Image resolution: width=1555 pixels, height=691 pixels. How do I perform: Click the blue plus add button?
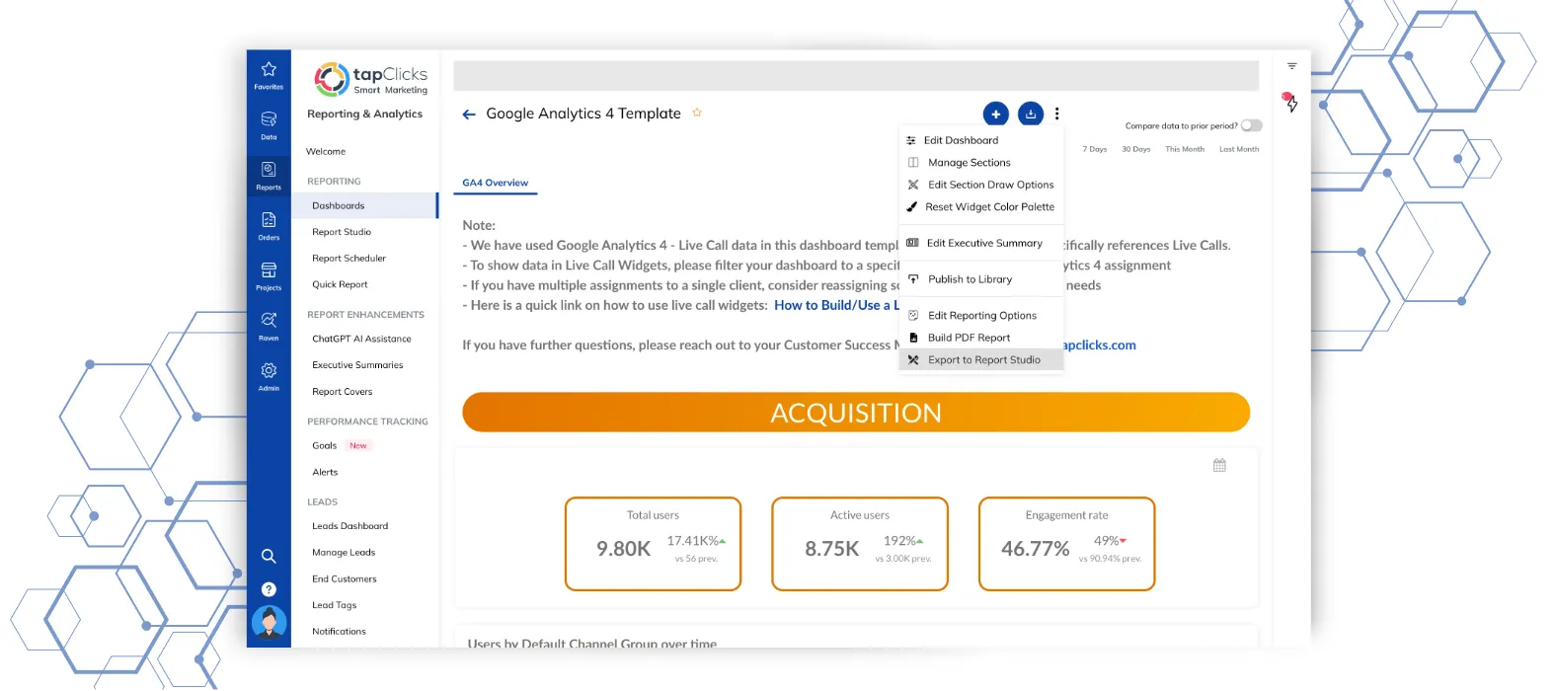[995, 115]
